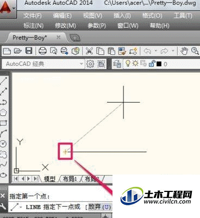Click the Zoom Realtime icon
Screen dimensions: 200x218
pos(195,51)
